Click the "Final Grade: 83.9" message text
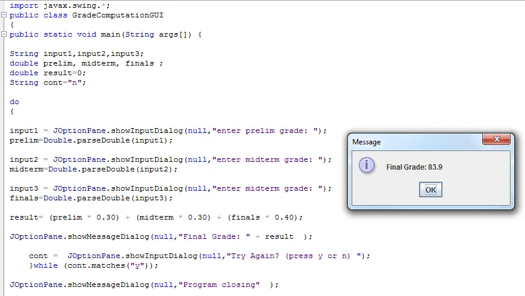The image size is (525, 296). coord(414,167)
